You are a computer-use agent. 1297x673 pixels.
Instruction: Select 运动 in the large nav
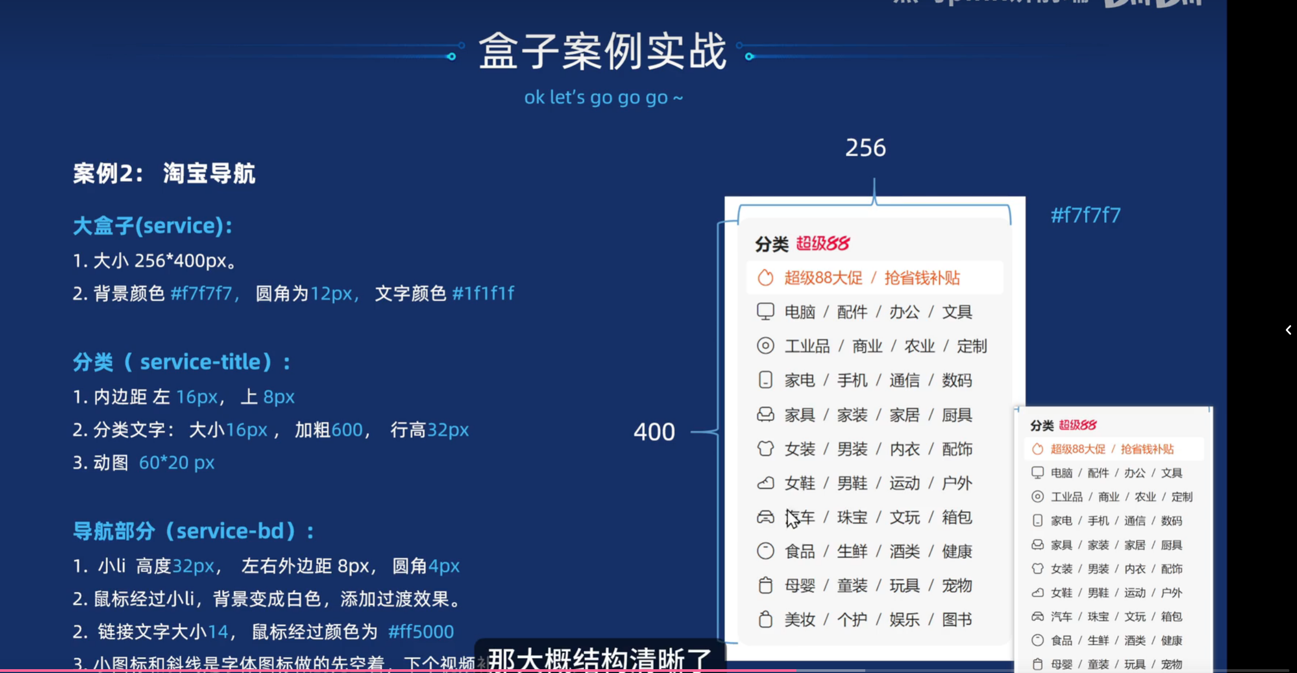(x=904, y=483)
